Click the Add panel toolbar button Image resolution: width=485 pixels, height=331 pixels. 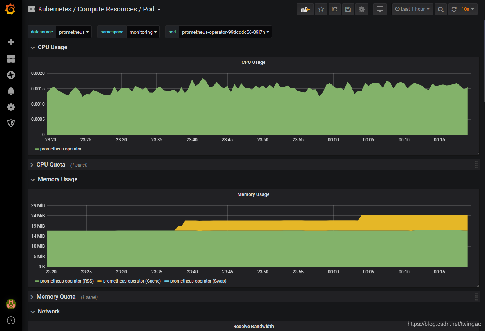305,9
